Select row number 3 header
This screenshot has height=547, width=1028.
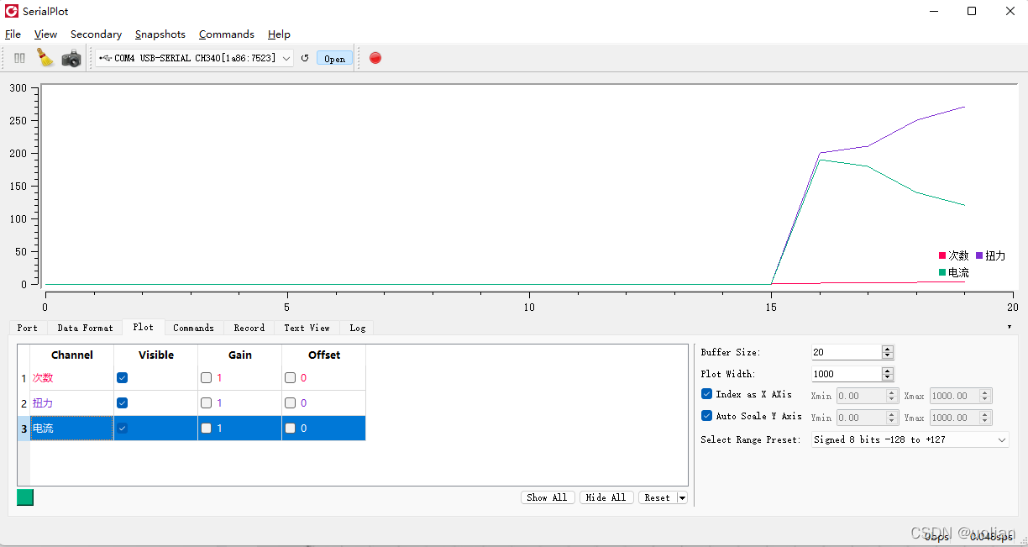click(24, 429)
